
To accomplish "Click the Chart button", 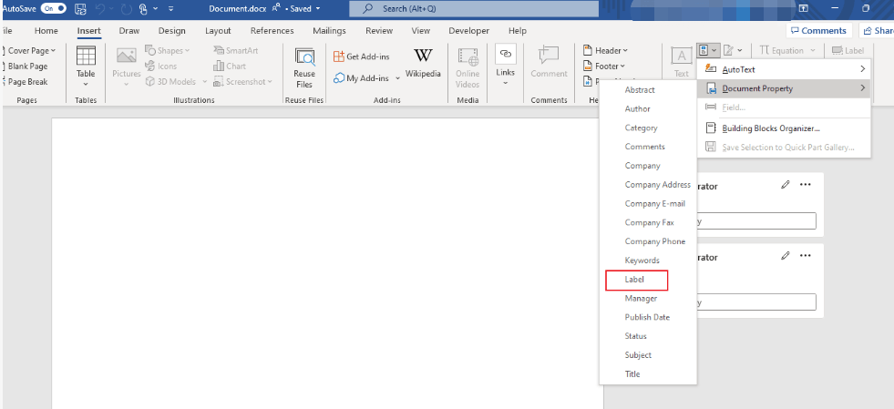I will pos(230,66).
